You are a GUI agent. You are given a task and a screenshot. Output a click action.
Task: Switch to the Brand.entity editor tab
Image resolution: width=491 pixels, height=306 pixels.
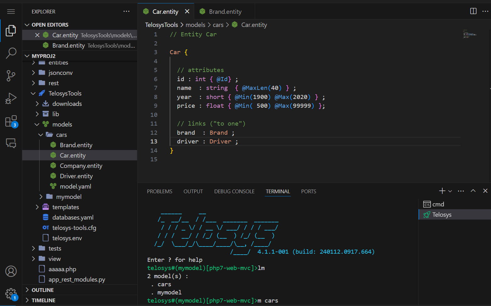(225, 12)
